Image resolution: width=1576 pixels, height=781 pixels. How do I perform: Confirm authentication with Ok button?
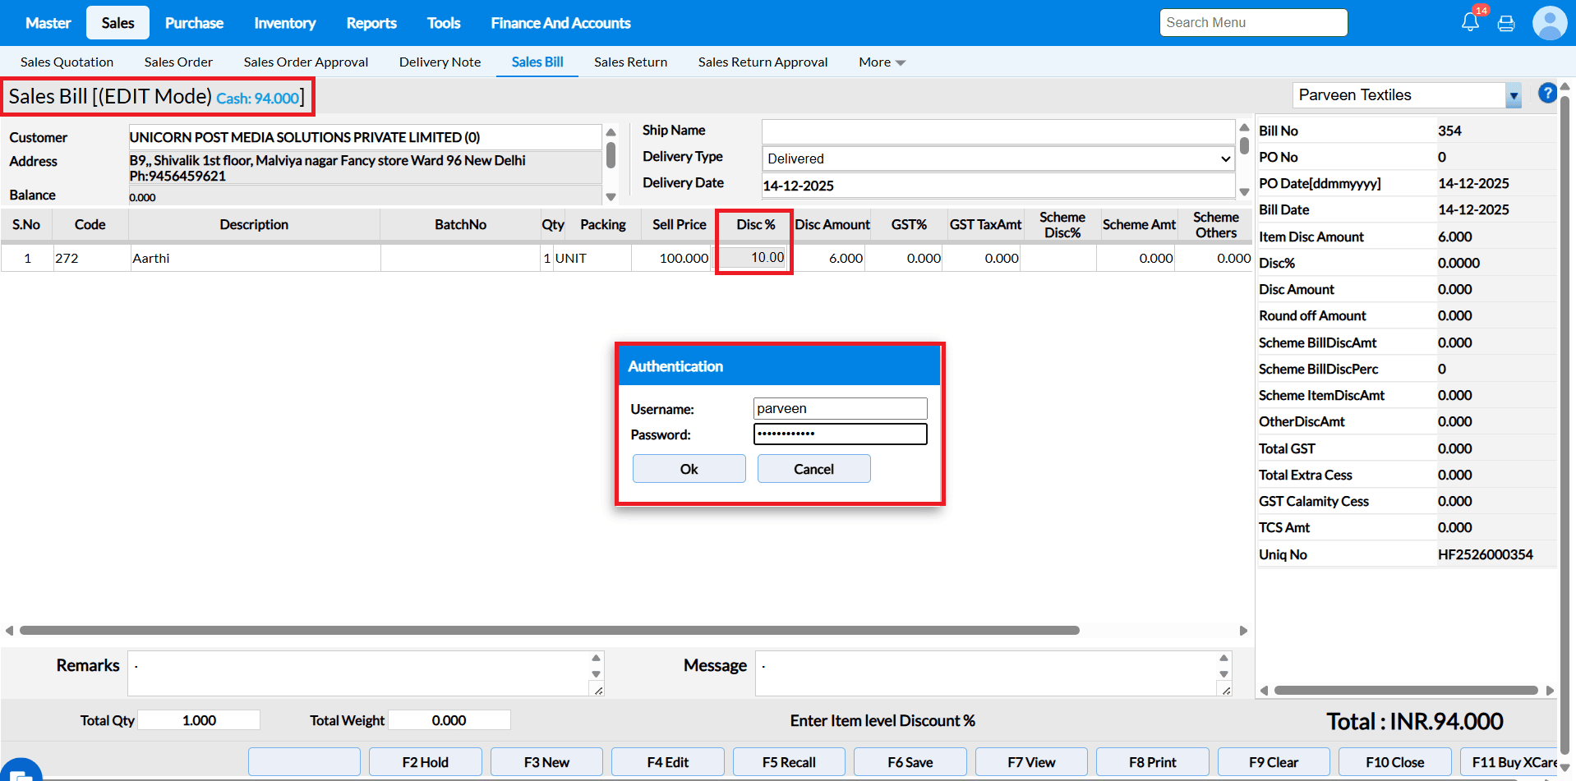[689, 469]
